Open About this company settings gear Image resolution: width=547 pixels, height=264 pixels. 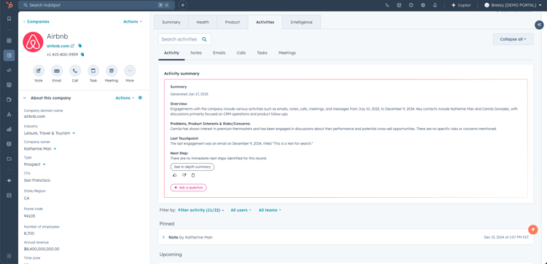pos(140,97)
